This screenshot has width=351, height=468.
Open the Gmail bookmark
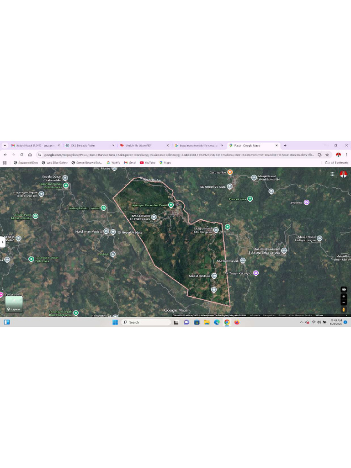click(x=130, y=163)
